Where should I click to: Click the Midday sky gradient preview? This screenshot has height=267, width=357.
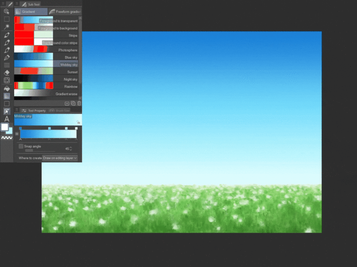[48, 120]
